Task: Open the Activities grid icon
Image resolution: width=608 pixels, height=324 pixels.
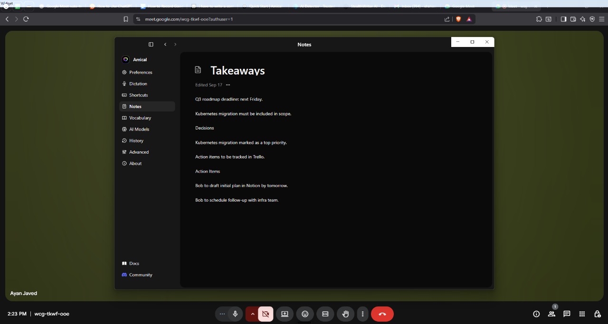Action: coord(582,314)
